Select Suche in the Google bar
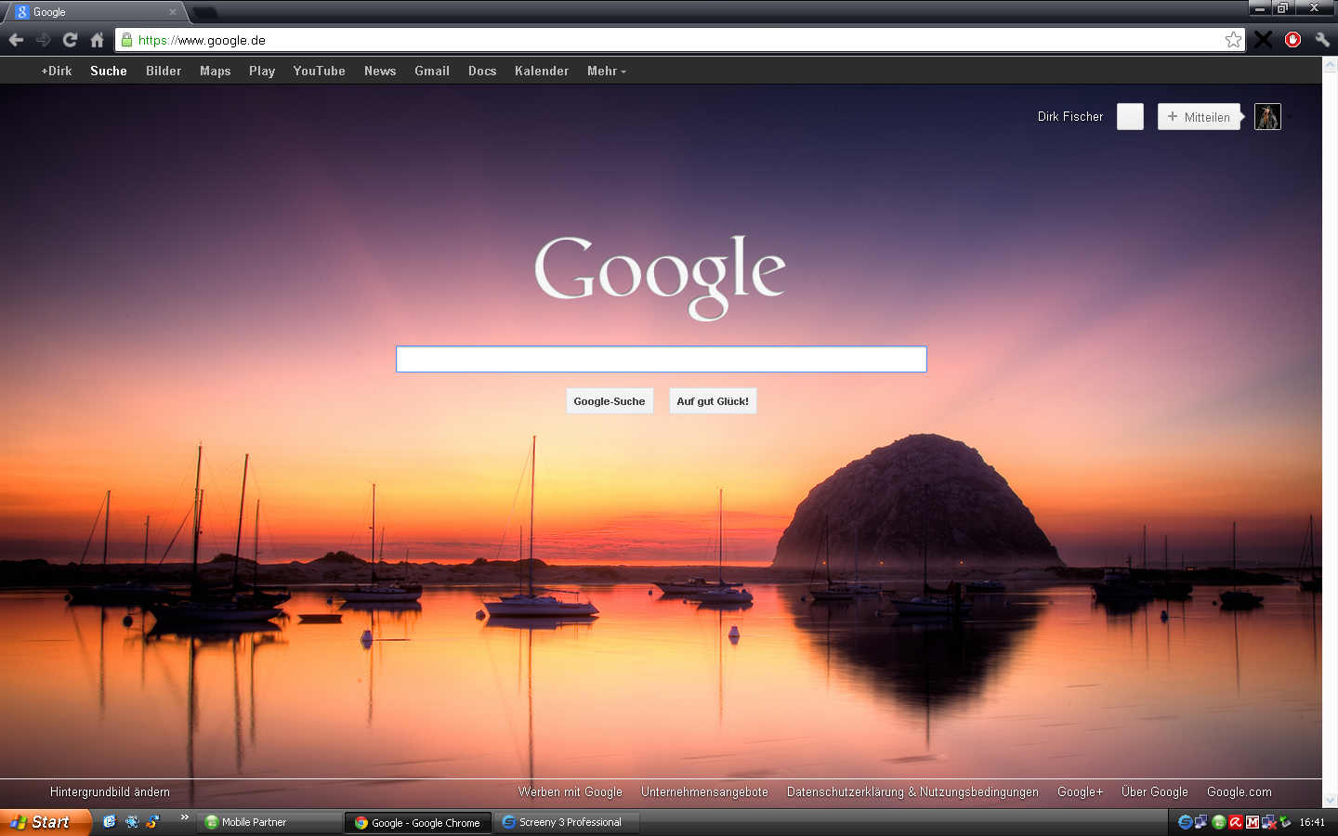The width and height of the screenshot is (1338, 836). pyautogui.click(x=109, y=71)
